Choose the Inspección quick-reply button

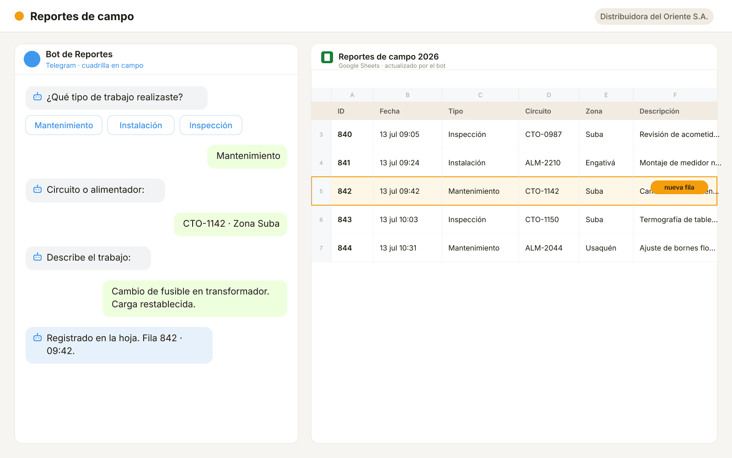(x=211, y=125)
